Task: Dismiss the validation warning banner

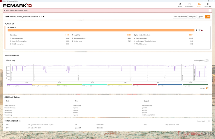Action: [x=210, y=10]
